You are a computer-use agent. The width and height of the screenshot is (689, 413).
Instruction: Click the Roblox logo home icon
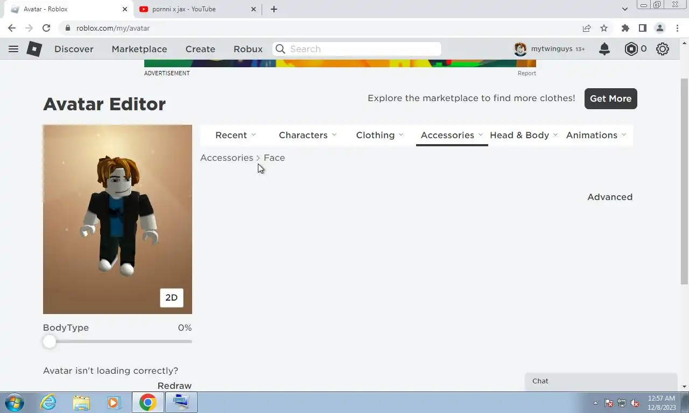tap(34, 49)
